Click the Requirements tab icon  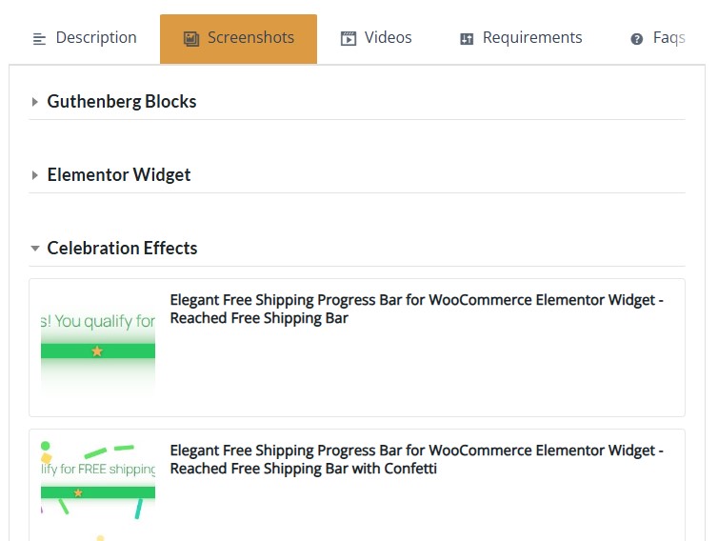click(x=467, y=39)
